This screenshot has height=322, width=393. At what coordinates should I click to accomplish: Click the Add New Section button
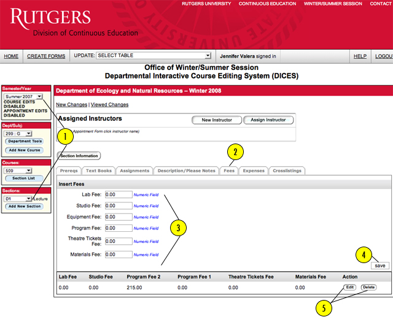click(25, 206)
